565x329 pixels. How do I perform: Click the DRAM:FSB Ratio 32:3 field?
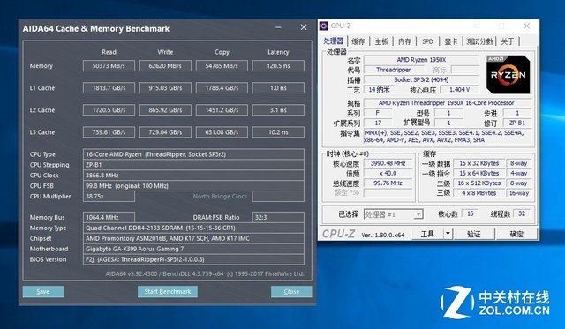pos(278,217)
